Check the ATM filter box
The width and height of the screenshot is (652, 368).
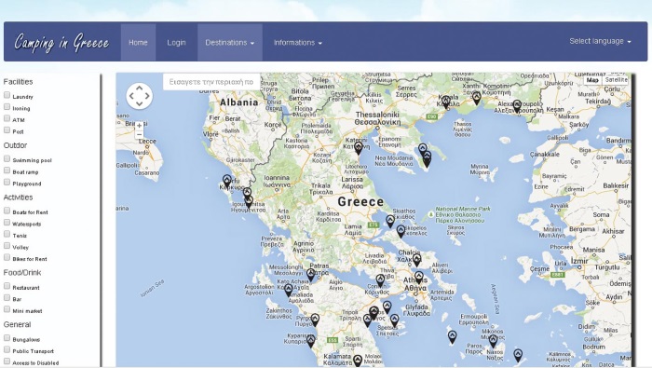7,118
